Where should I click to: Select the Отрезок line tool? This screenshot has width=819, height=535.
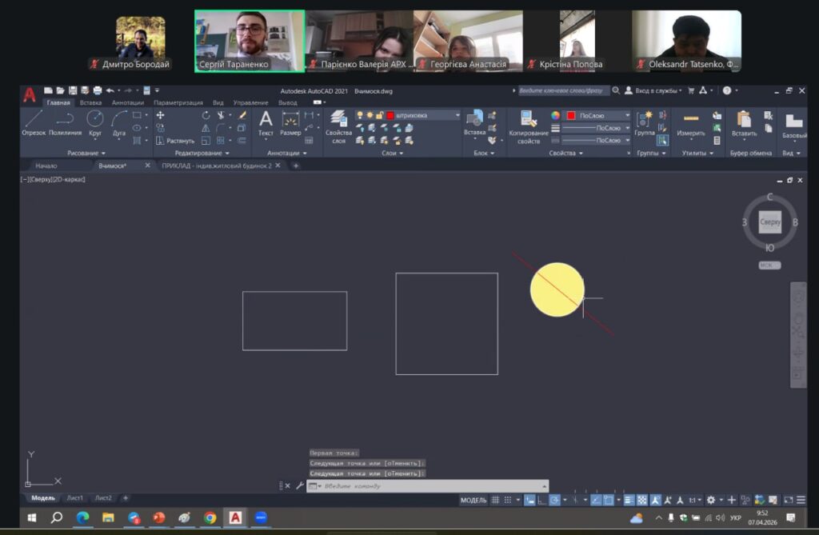(x=34, y=122)
